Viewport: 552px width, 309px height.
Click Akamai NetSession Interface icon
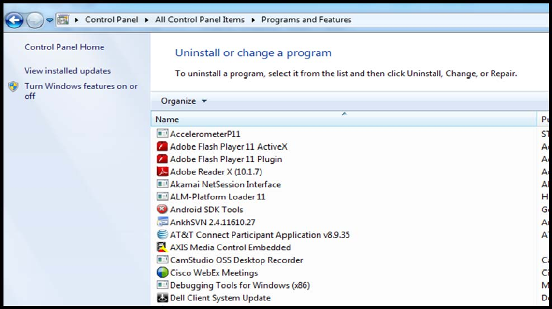tap(162, 184)
